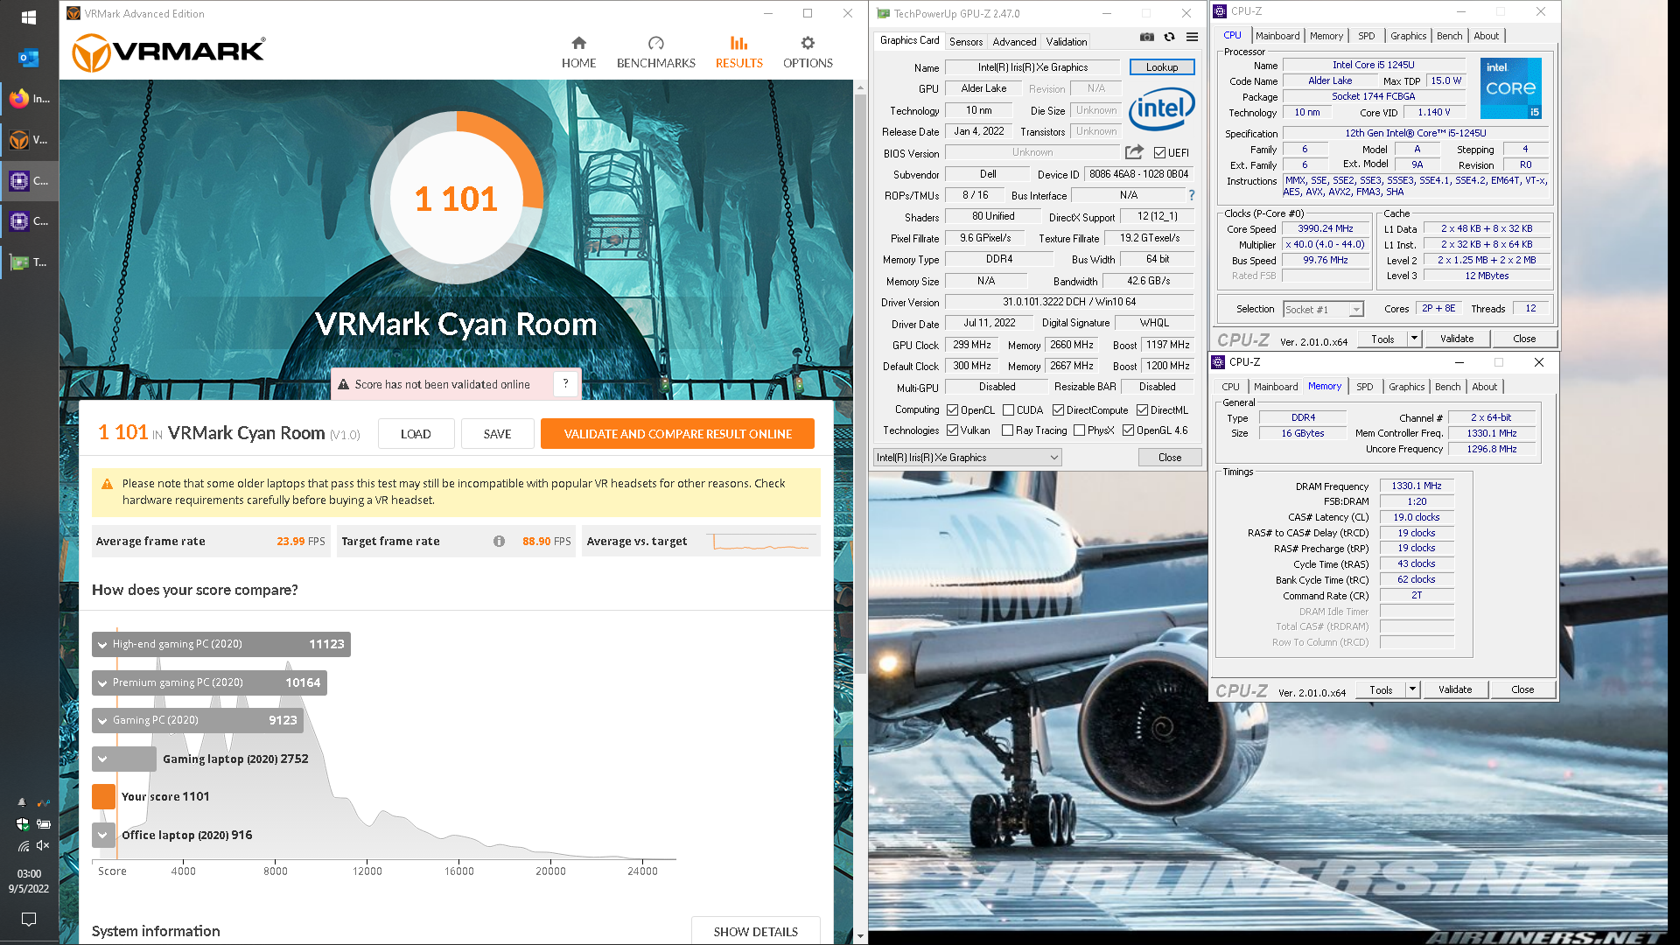1680x945 pixels.
Task: Toggle the DirectML checkbox
Action: coord(1142,409)
